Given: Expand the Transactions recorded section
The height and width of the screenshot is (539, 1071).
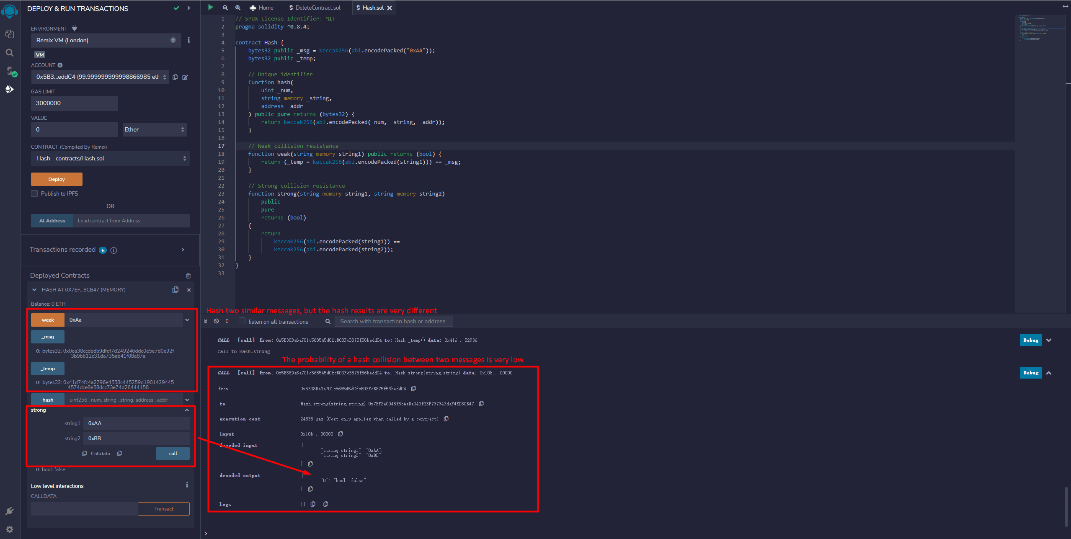Looking at the screenshot, I should click(x=183, y=250).
